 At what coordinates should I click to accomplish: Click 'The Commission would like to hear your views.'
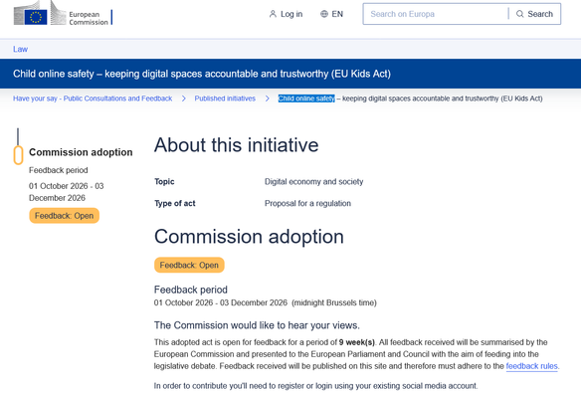[257, 325]
